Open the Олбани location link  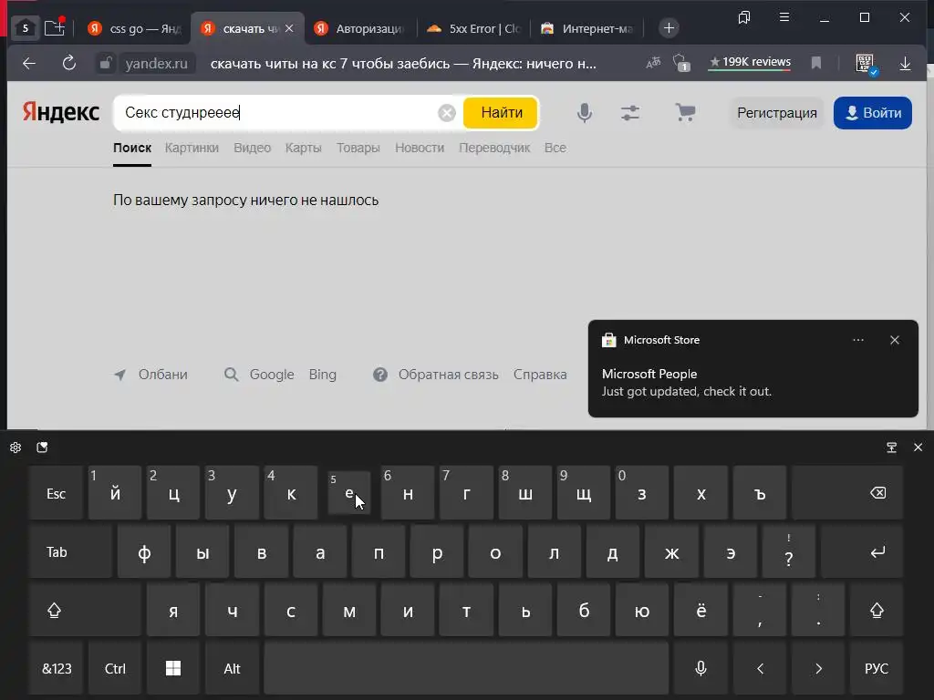point(150,375)
